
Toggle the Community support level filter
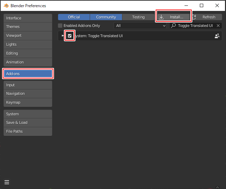click(106, 17)
